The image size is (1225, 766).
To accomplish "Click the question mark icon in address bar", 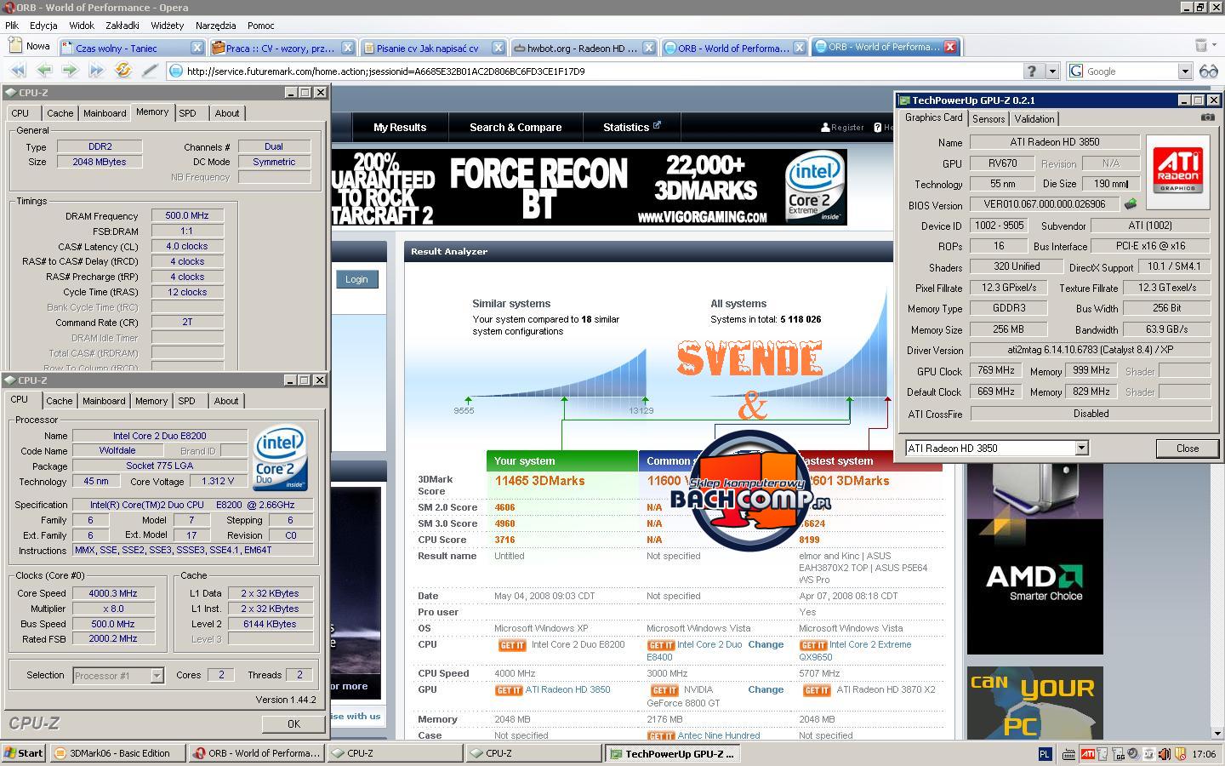I will [x=1031, y=71].
